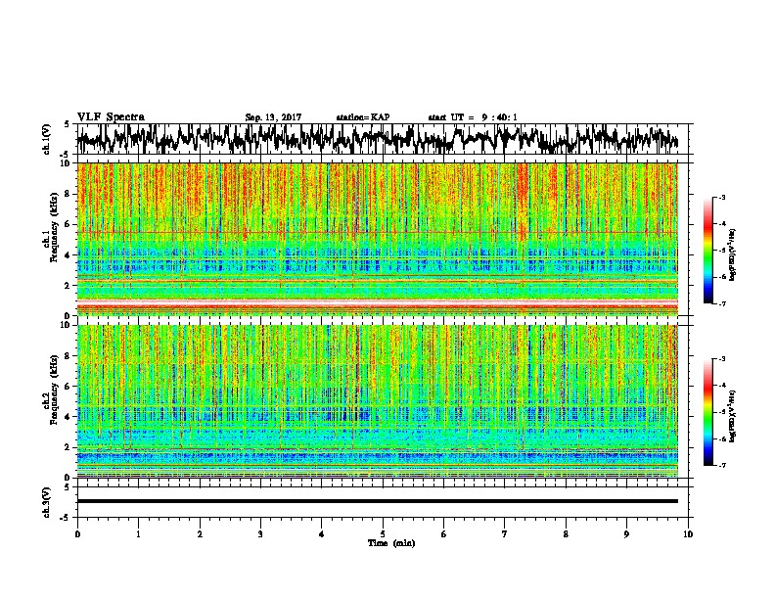Click the ch.1 spectrogram color scale bar

[x=707, y=251]
